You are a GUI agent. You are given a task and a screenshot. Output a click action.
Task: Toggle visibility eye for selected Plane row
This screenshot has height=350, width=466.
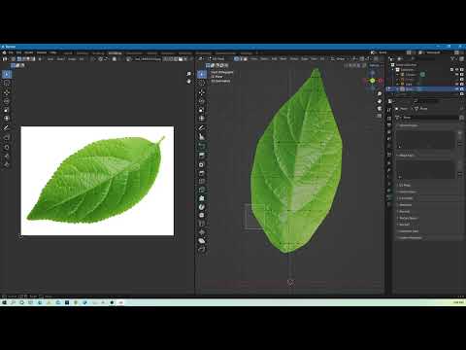coord(457,88)
